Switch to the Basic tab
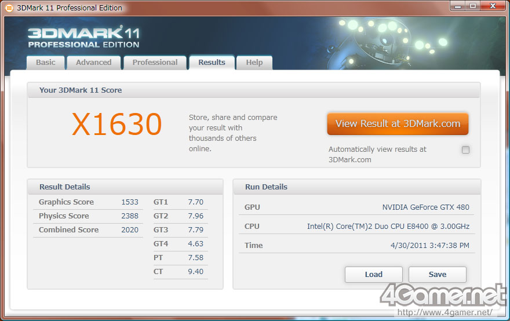Screen dimensions: 510x321 click(46, 63)
